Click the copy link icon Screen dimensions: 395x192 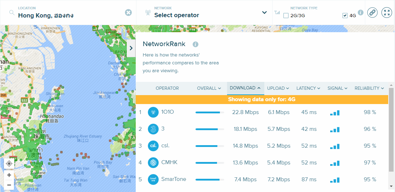[x=372, y=12]
